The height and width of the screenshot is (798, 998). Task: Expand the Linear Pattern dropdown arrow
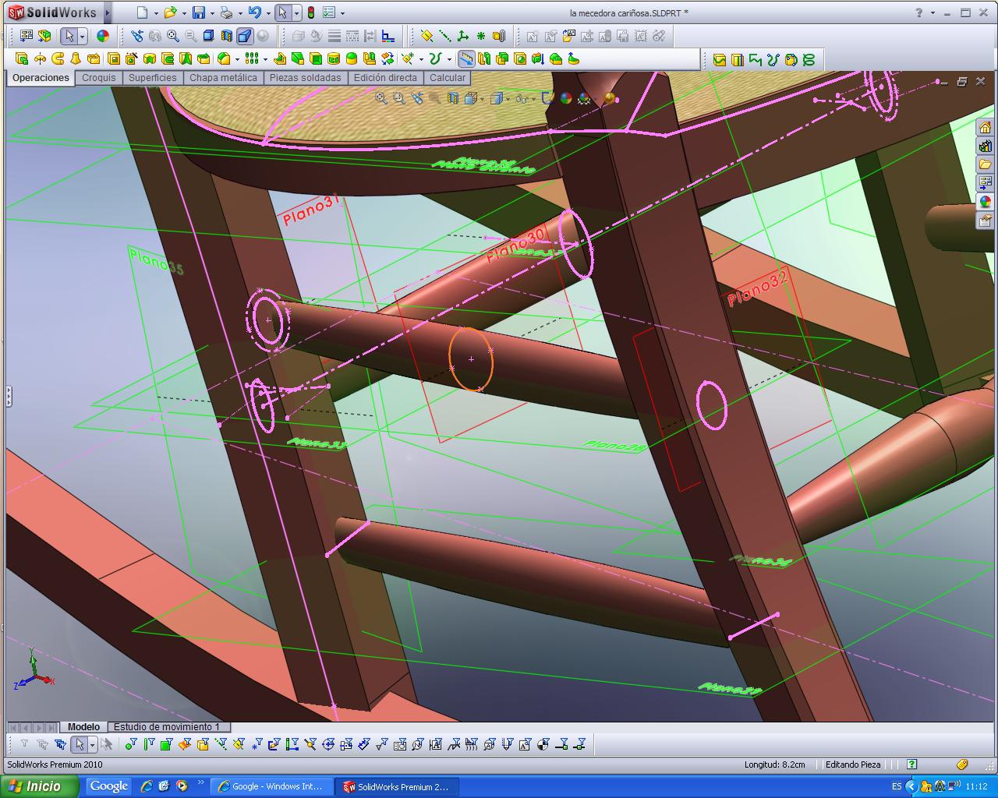(265, 58)
